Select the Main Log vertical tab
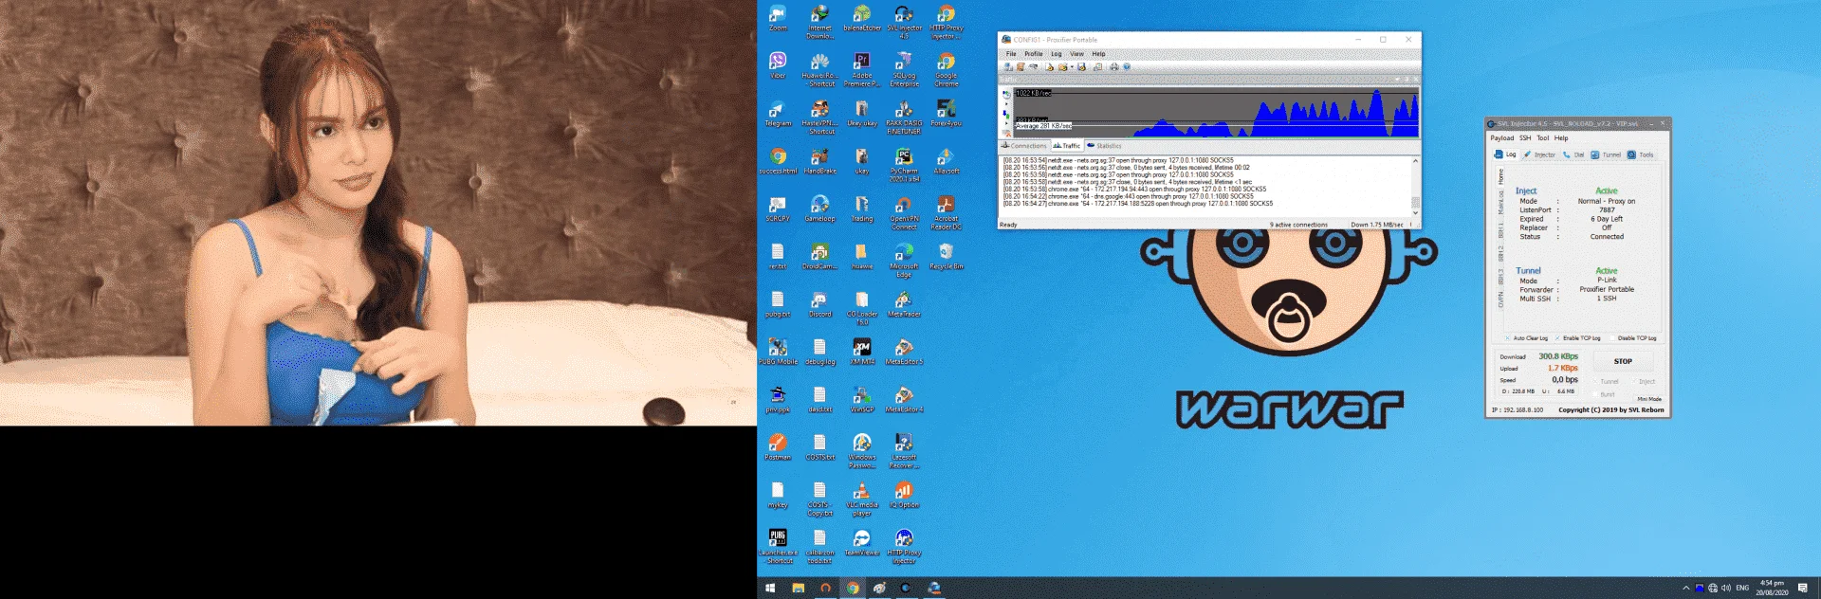Viewport: 1821px width, 599px height. coord(1500,203)
